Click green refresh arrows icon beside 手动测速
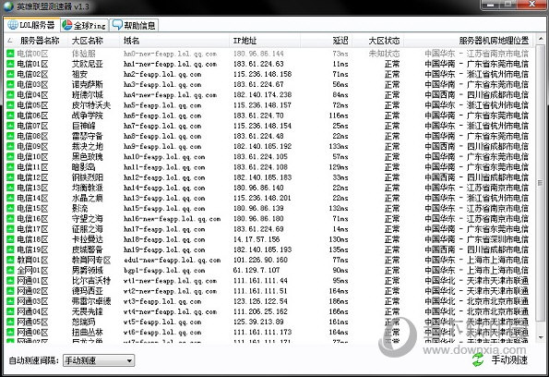 point(478,359)
